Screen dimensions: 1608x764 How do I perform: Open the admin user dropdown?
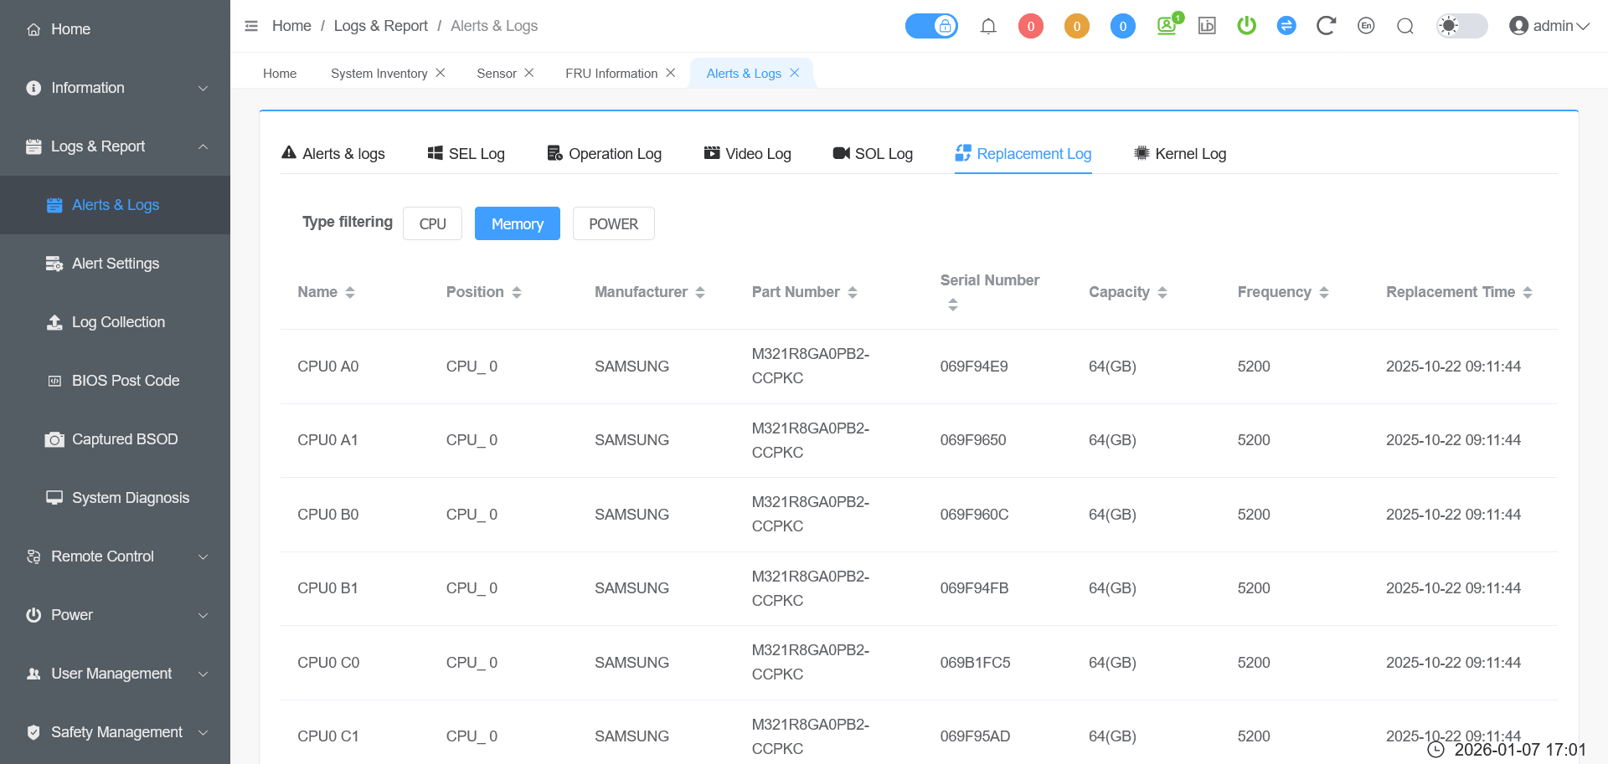[x=1549, y=26]
